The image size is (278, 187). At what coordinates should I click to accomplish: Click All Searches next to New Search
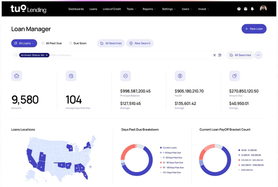click(x=111, y=43)
